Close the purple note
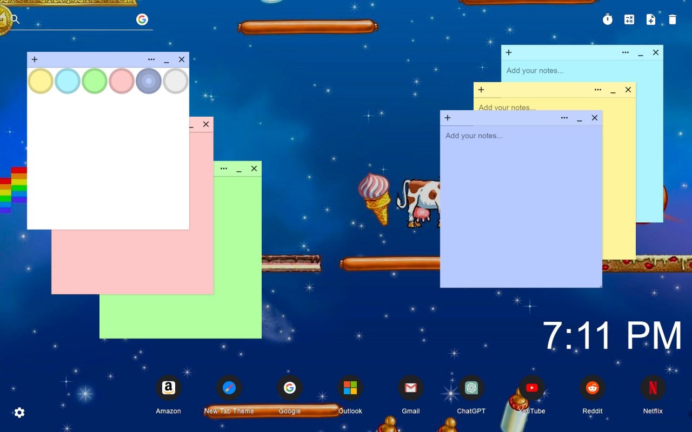Image resolution: width=692 pixels, height=432 pixels. pos(595,118)
